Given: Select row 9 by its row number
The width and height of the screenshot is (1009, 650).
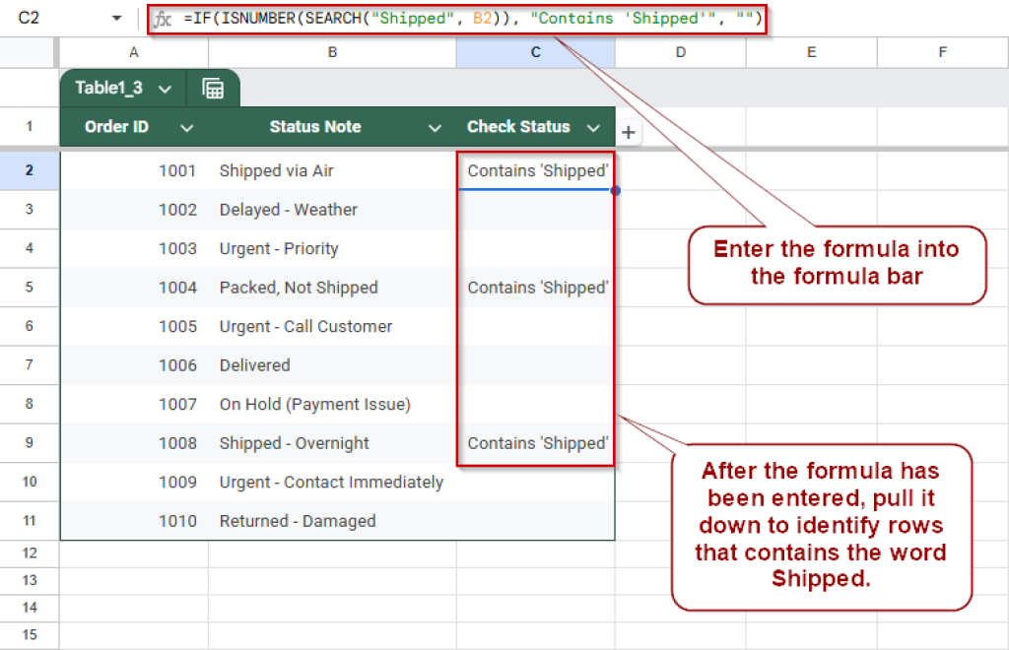Looking at the screenshot, I should 29,443.
